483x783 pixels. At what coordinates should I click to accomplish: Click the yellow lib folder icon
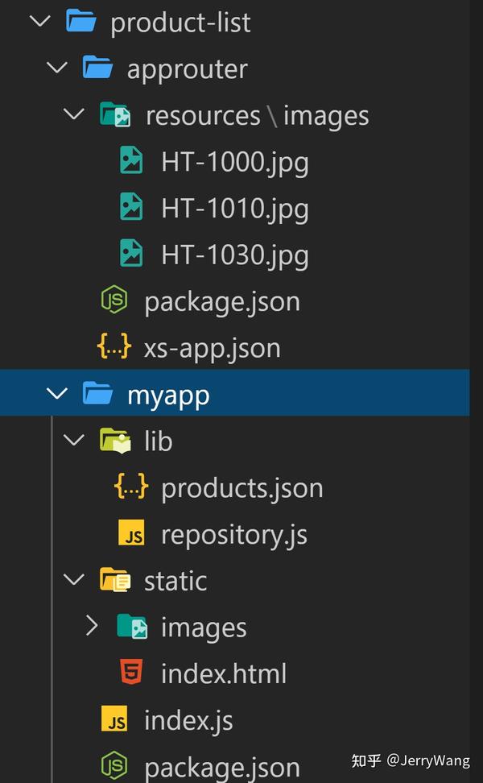click(115, 440)
